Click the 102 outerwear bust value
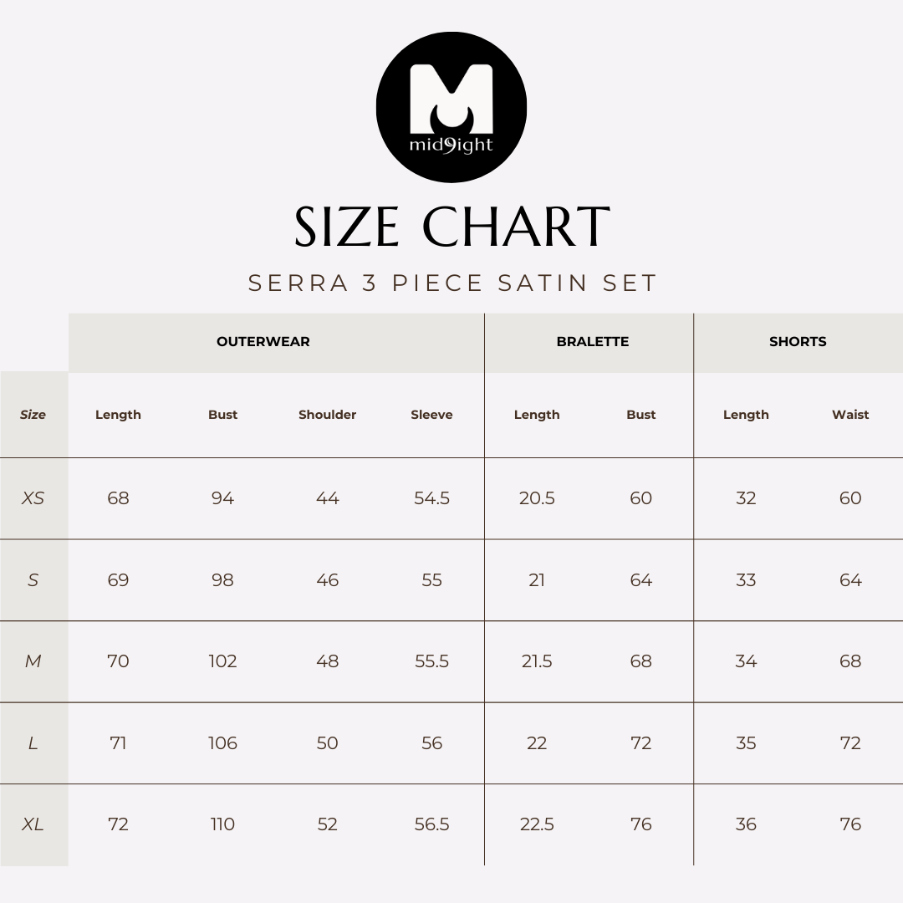Screen dimensions: 903x903 click(x=222, y=661)
